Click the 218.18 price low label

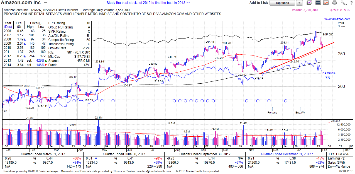(259, 78)
